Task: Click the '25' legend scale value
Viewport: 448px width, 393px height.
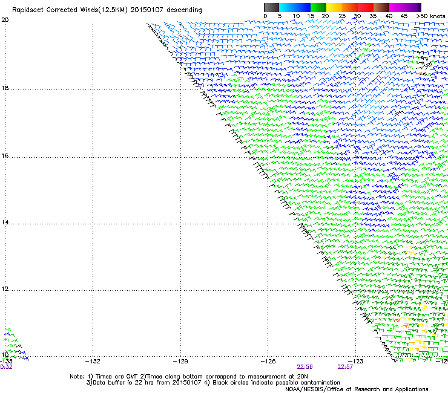Action: click(342, 16)
